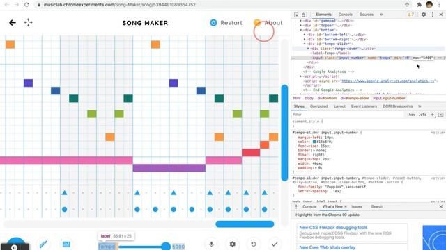The image size is (446, 250).
Task: Switch to the Styles pane tab
Action: [299, 106]
